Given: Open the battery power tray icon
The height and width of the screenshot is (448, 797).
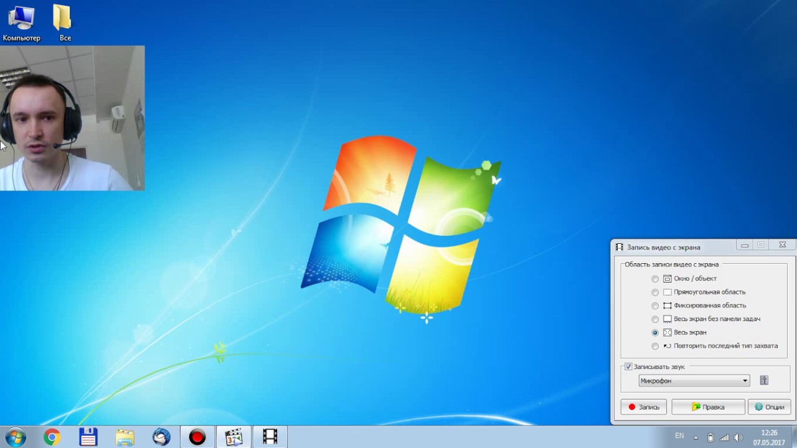Looking at the screenshot, I should tap(710, 437).
